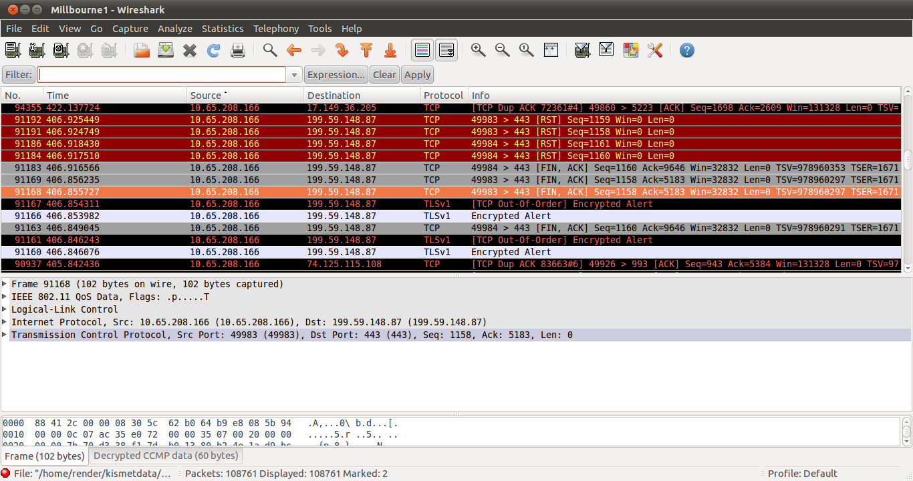Image resolution: width=913 pixels, height=481 pixels.
Task: Switch to Decrypted CCMP data tab
Action: [x=166, y=456]
